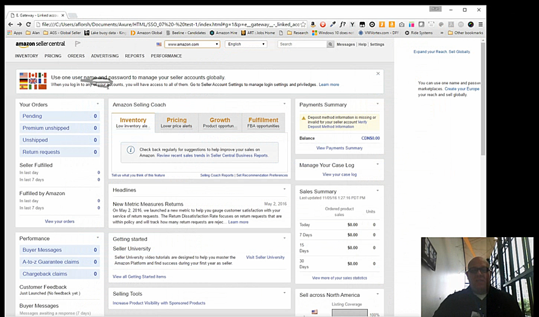Open the English language dropdown
539x317 pixels.
click(x=246, y=45)
